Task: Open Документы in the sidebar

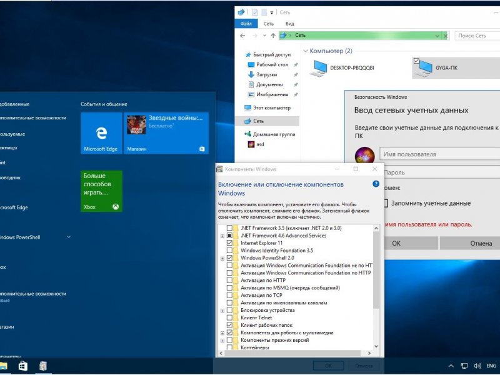Action: (x=269, y=84)
